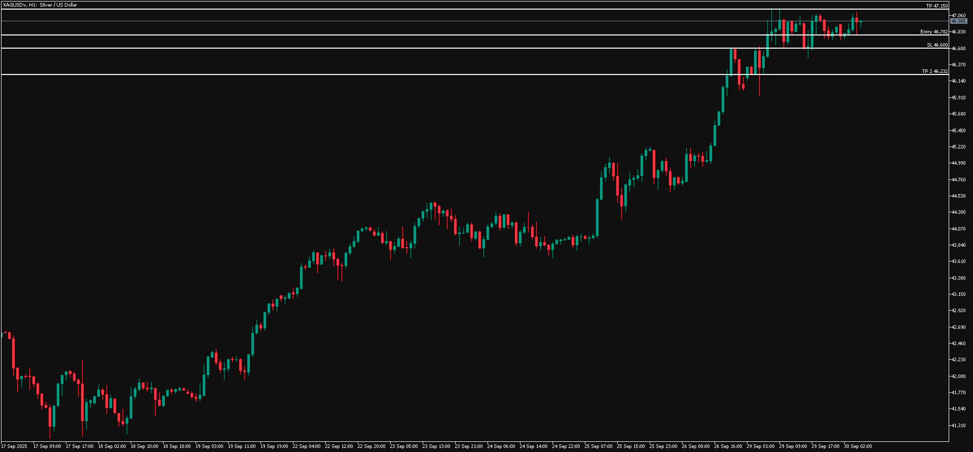
Task: Click 47.060 on the price scale
Action: coord(958,16)
